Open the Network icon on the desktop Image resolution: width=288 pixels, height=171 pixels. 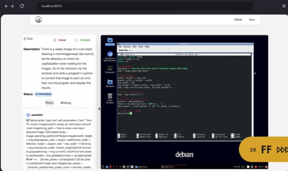point(110,83)
